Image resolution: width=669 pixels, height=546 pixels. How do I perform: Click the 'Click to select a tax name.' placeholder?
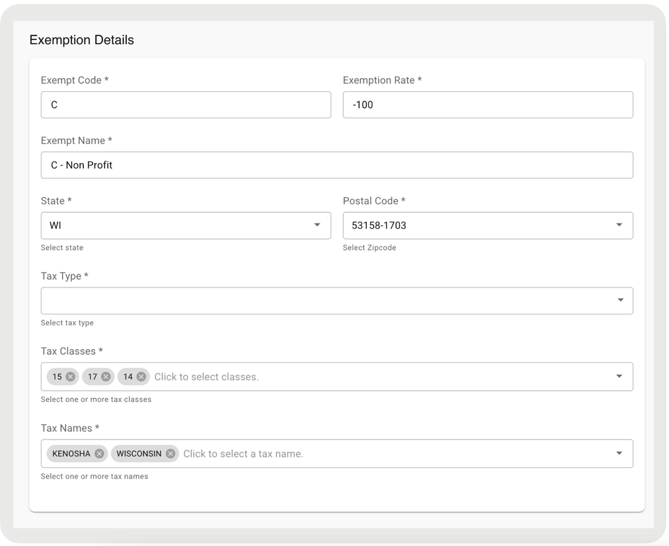243,453
